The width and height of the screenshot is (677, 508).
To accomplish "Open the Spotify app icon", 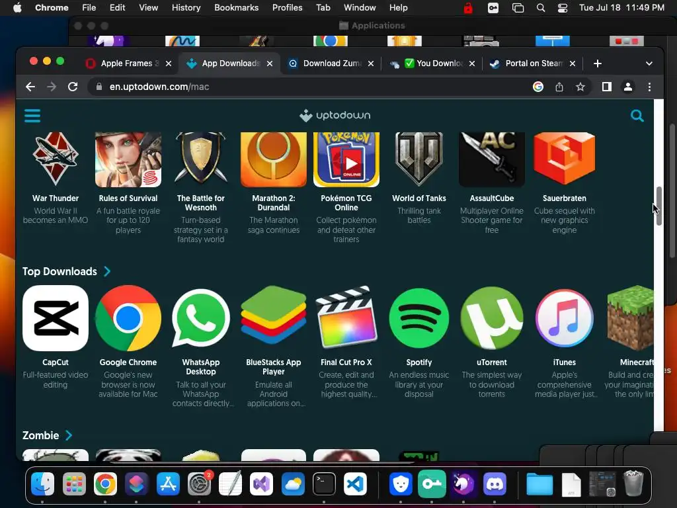I will (x=418, y=318).
